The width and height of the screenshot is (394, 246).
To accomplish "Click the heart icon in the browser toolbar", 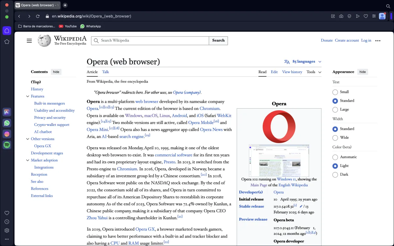I will [x=366, y=16].
